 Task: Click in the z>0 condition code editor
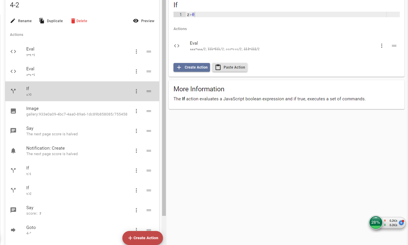point(287,15)
